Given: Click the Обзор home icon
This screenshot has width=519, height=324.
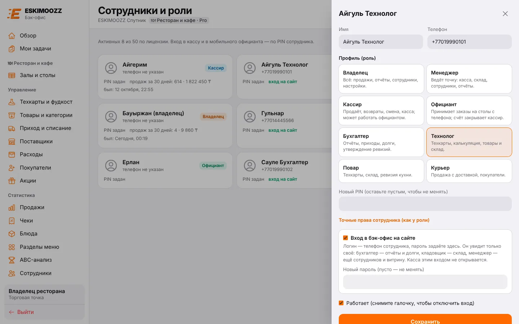Looking at the screenshot, I should 12,36.
